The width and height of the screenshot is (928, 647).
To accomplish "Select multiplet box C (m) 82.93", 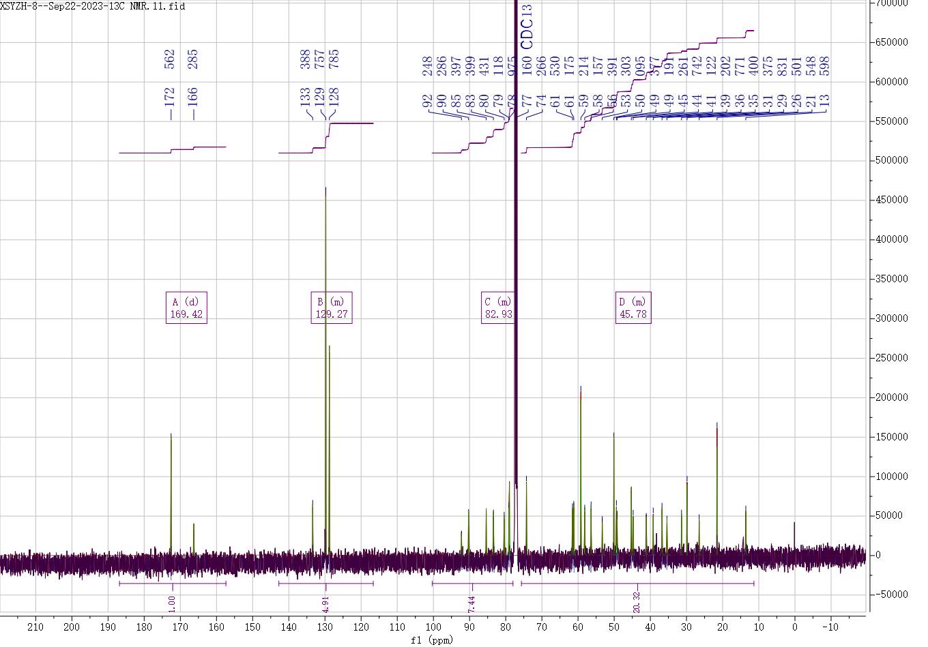I will click(x=497, y=307).
